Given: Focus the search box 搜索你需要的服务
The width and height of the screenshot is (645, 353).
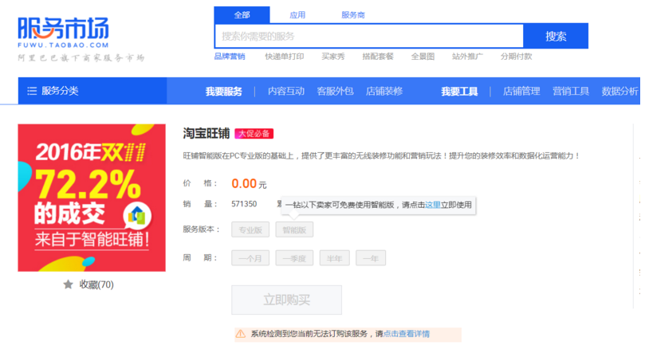Looking at the screenshot, I should tap(369, 36).
